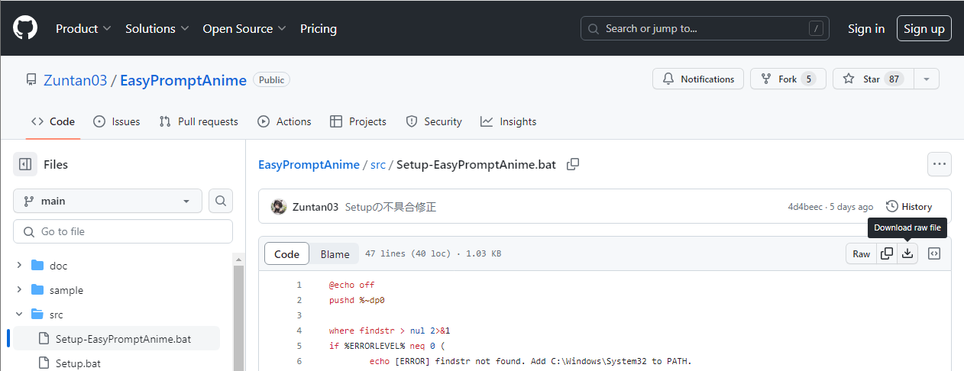Screen dimensions: 964x371
Task: Expand the sample folder
Action: [19, 290]
